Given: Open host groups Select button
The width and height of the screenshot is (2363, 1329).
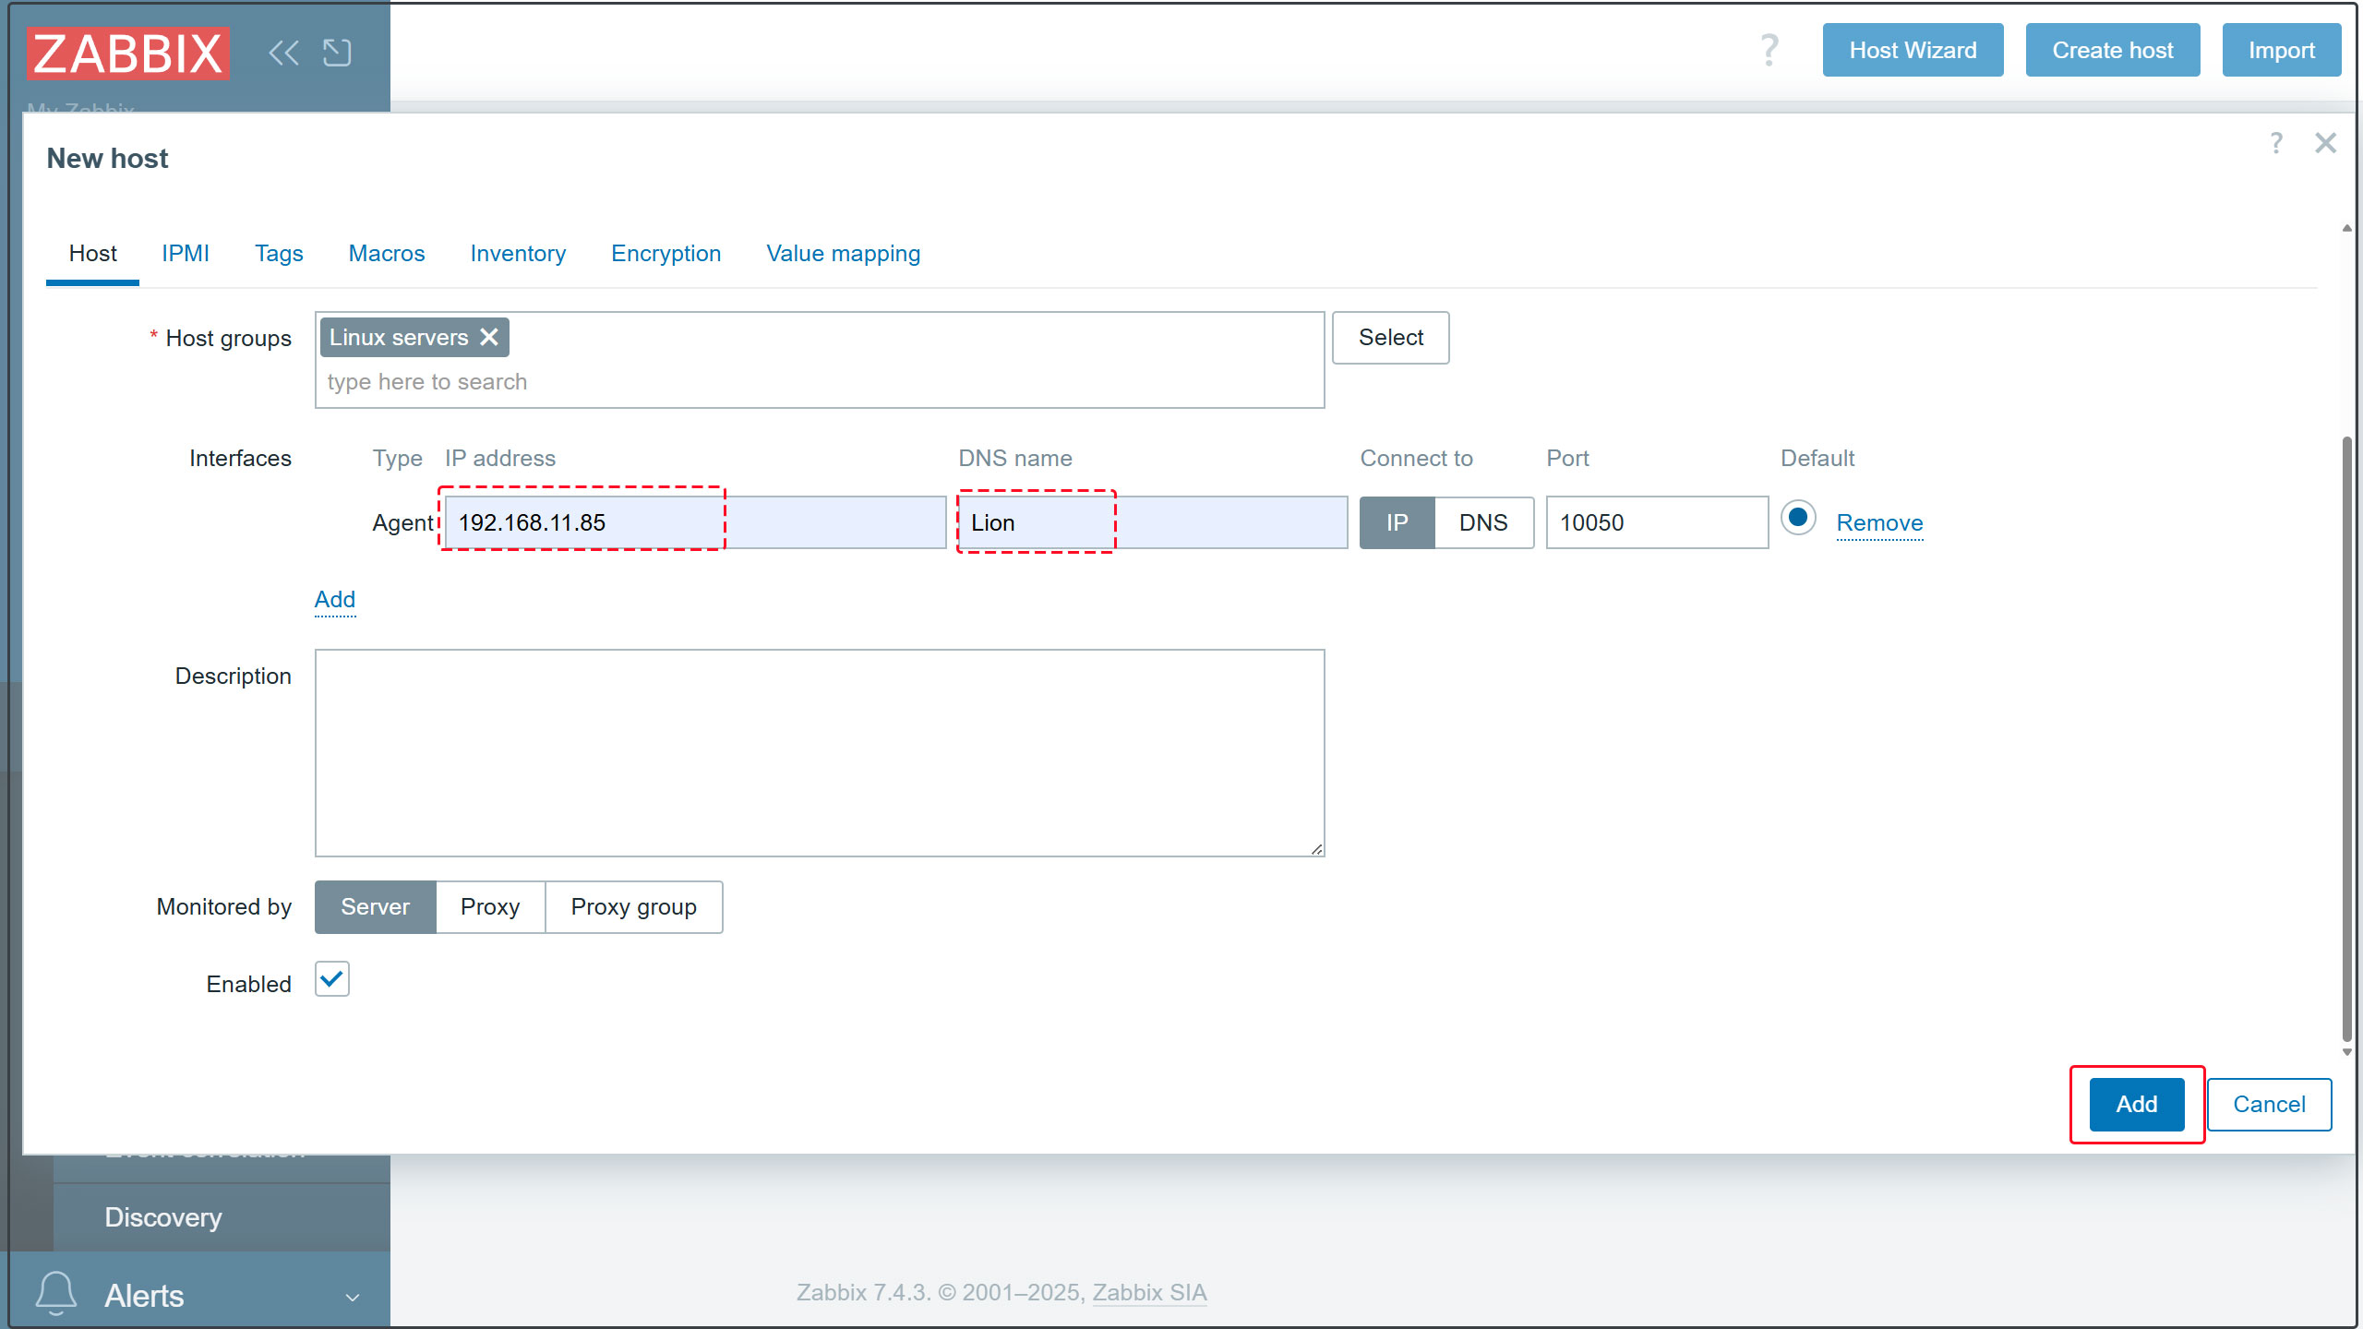Looking at the screenshot, I should click(1389, 337).
